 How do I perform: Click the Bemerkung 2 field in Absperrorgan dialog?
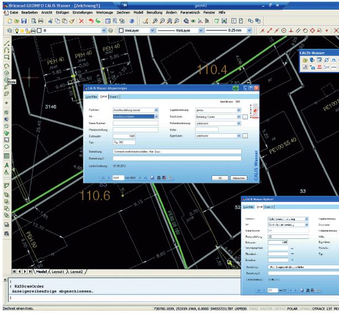177,158
